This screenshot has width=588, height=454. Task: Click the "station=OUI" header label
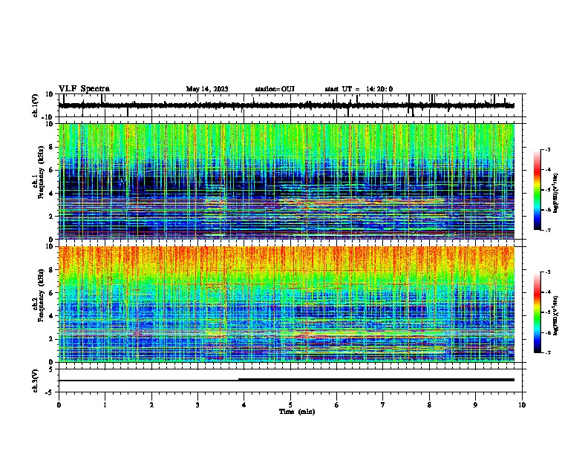pos(275,89)
